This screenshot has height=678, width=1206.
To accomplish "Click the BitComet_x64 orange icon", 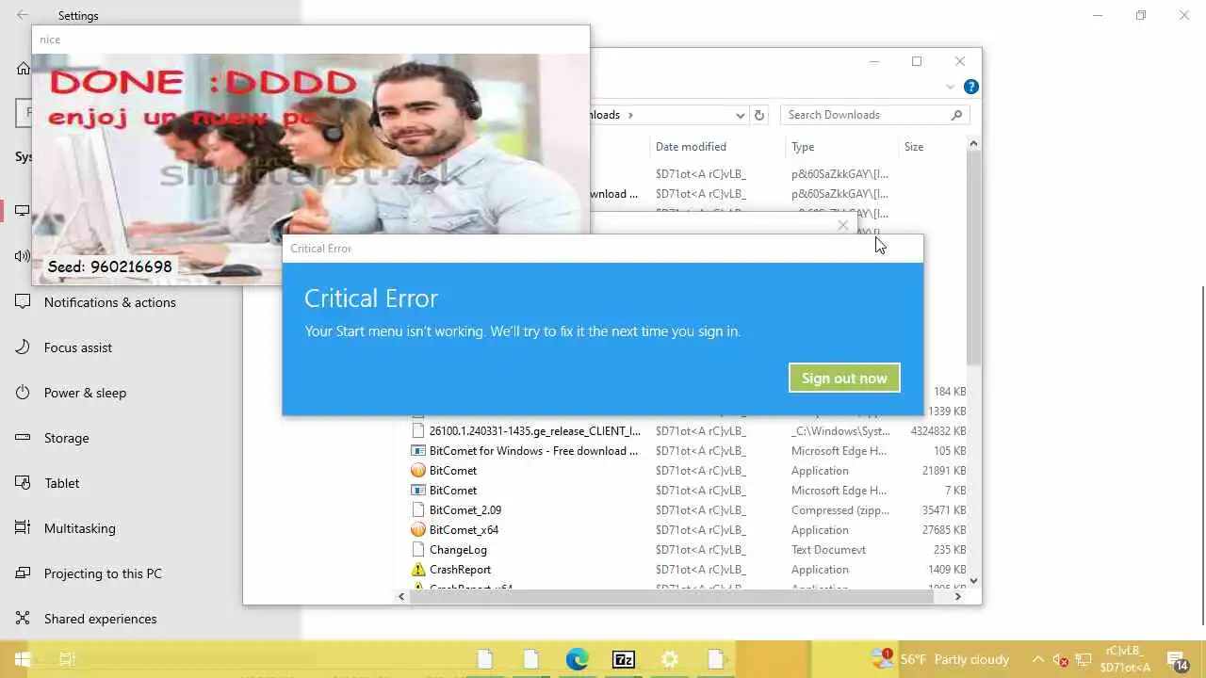I will [418, 529].
